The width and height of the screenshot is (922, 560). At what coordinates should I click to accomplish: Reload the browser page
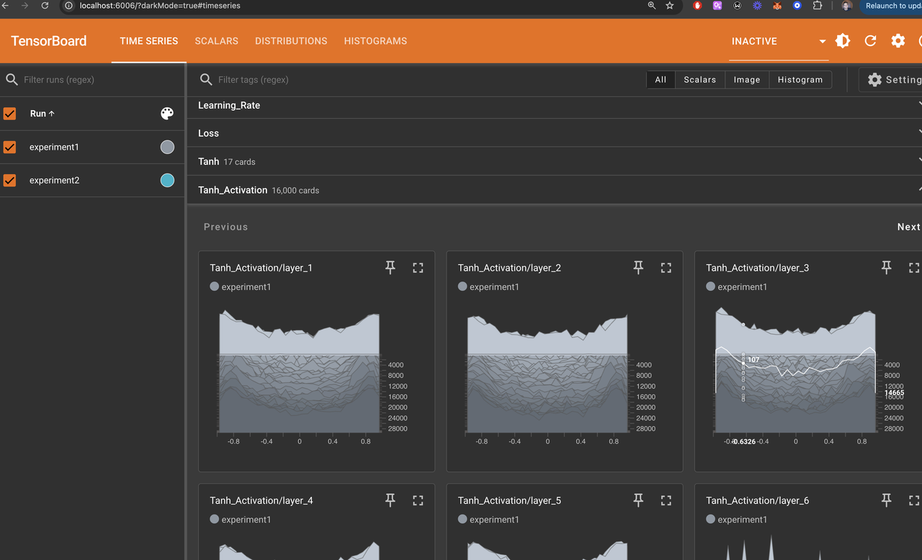pyautogui.click(x=45, y=6)
